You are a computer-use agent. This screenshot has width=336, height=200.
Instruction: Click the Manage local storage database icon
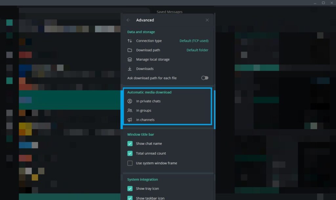130,60
